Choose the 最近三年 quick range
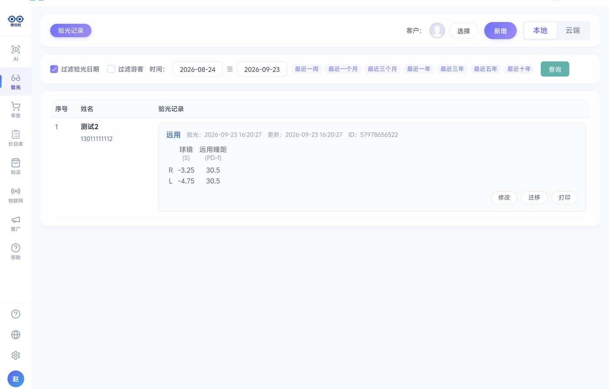 (x=452, y=69)
